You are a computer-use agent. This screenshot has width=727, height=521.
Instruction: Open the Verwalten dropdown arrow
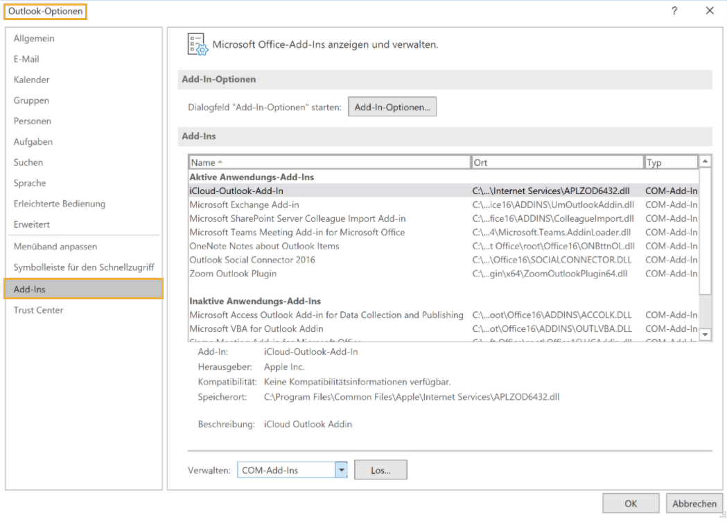[341, 469]
